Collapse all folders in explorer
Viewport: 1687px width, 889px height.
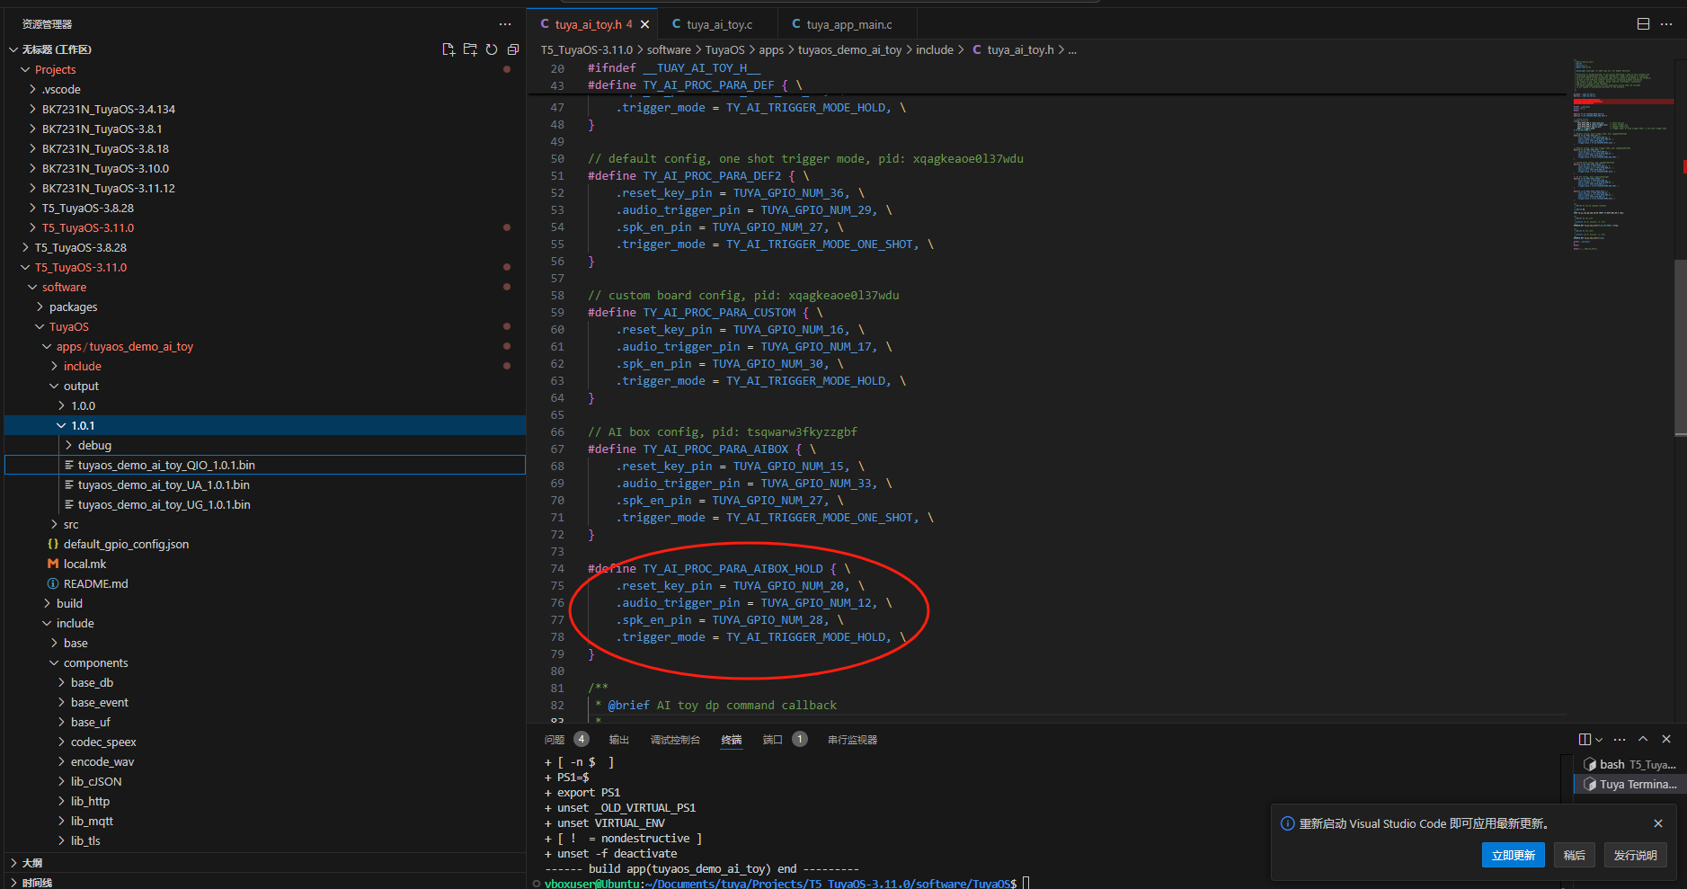(513, 49)
